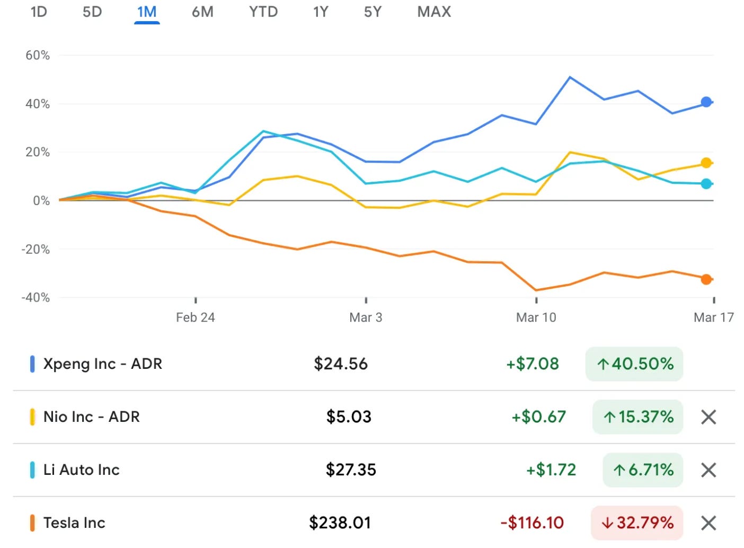Viewport: 744px width, 548px height.
Task: Click the Nio change +$0.67
Action: [538, 417]
